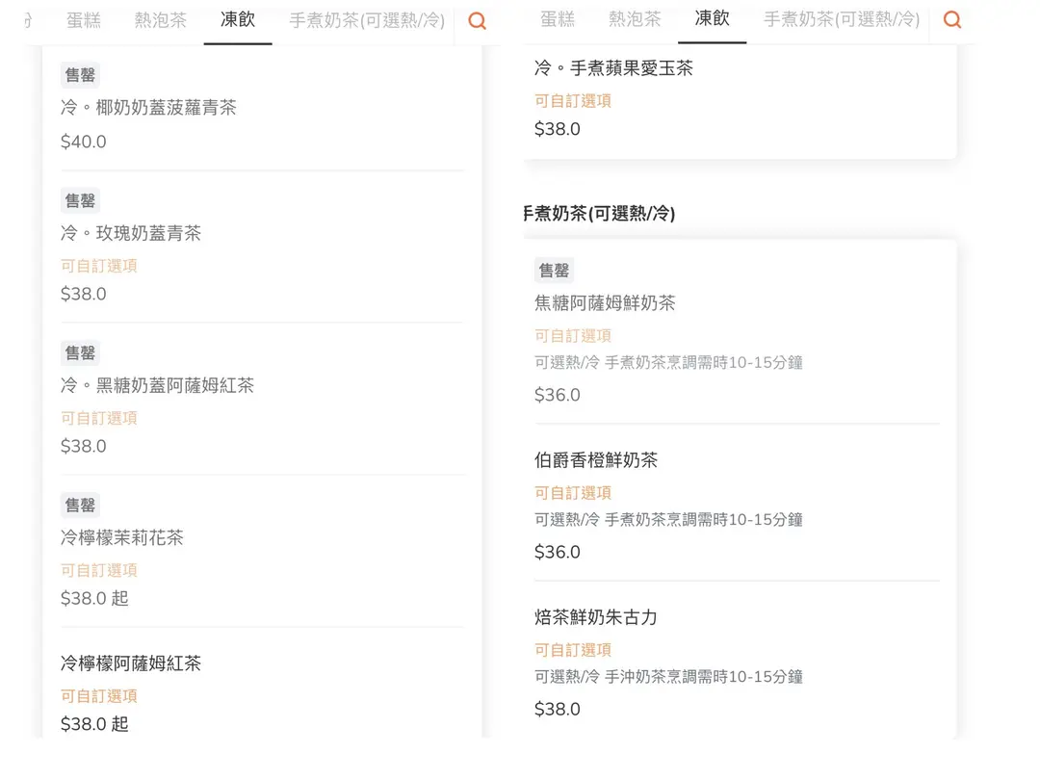Image resolution: width=1040 pixels, height=780 pixels.
Task: Tap the 冷檸檬茉莉花茶 drink entry
Action: [x=121, y=537]
